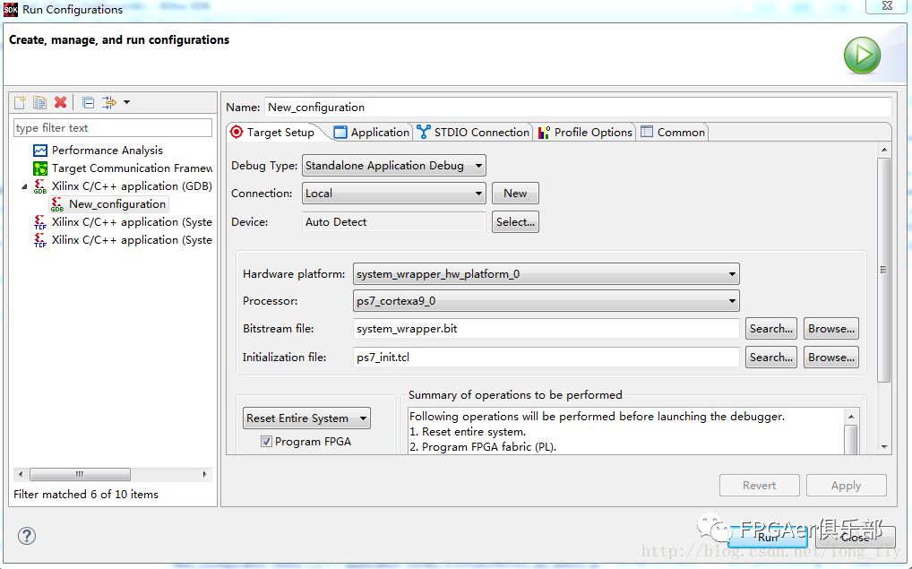This screenshot has height=569, width=912.
Task: Click Search... for the Initialization file
Action: [x=771, y=358]
